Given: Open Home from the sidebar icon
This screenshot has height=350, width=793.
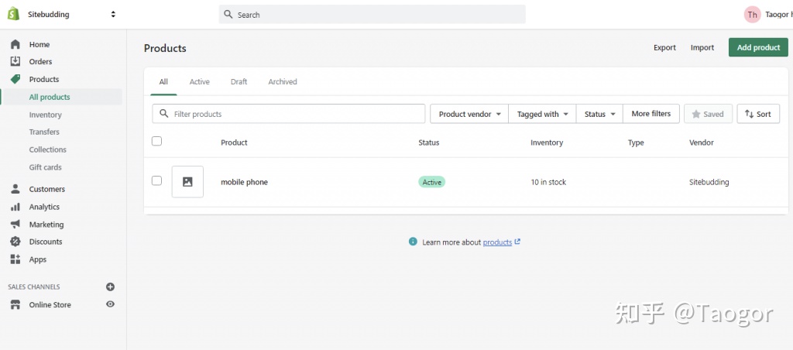Looking at the screenshot, I should [x=15, y=45].
